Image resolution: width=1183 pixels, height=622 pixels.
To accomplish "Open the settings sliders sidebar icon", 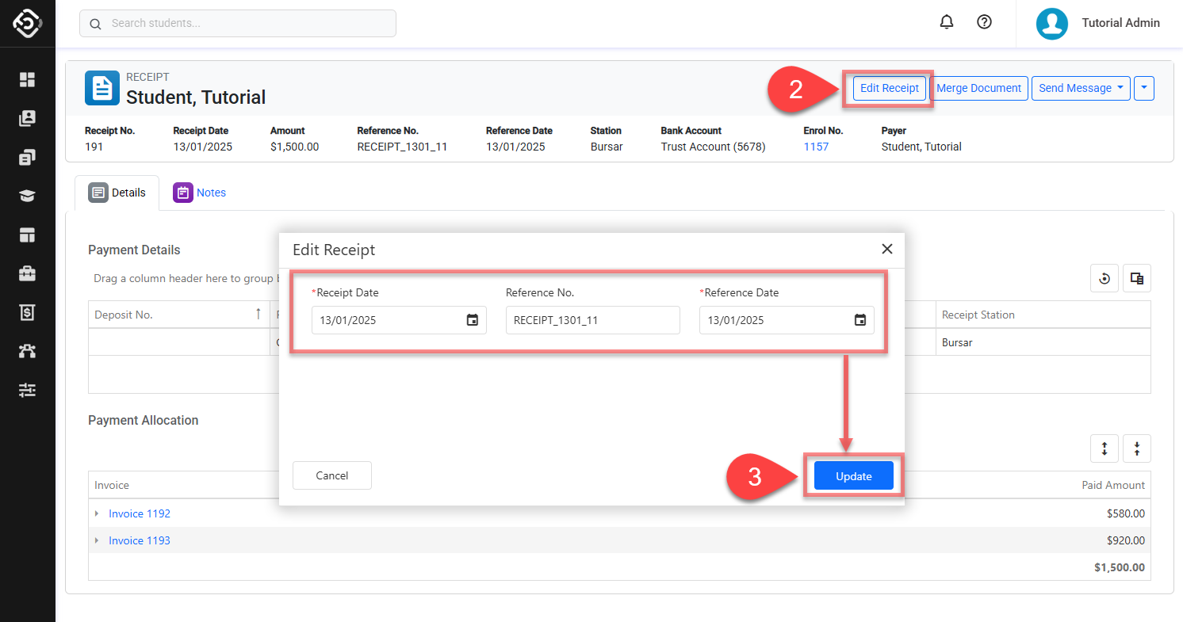I will pyautogui.click(x=28, y=390).
